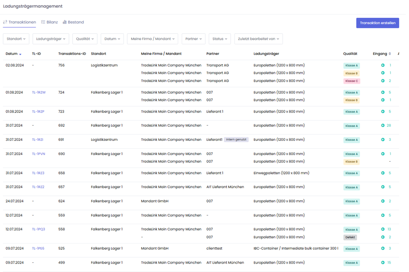Click green incoming arrow icon for transaction 499
Viewport: 409px width, 272px height.
click(x=382, y=263)
